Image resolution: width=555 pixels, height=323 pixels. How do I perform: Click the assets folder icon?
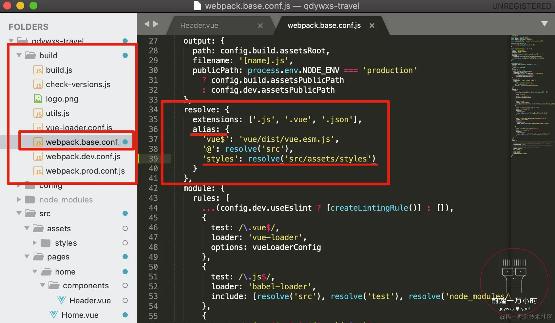(x=38, y=228)
